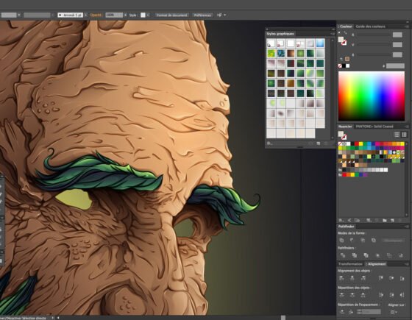Click the Merge pathfinder icon
This screenshot has width=412, height=320.
(x=366, y=255)
